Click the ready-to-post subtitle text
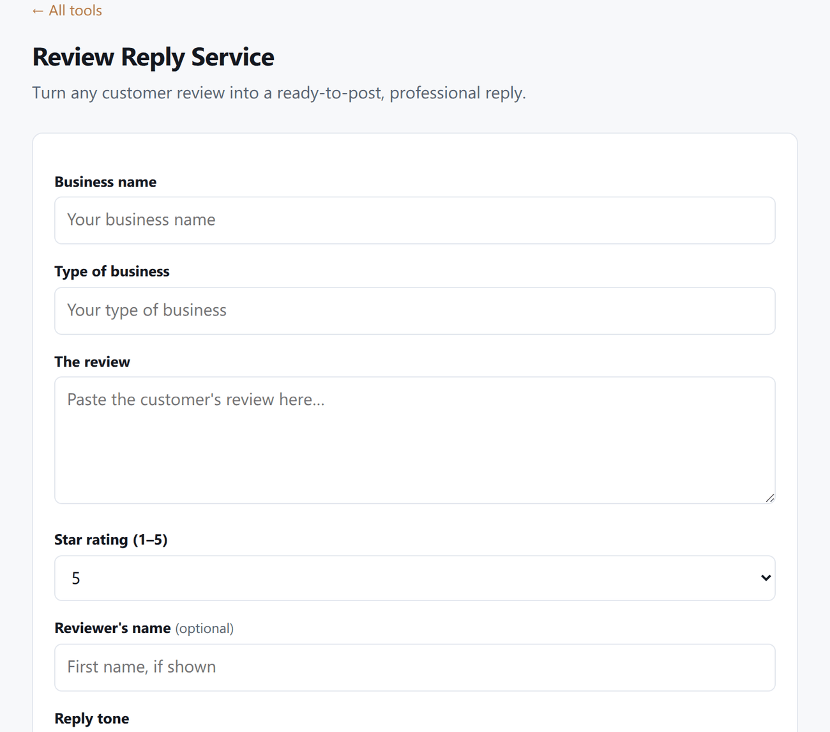The width and height of the screenshot is (830, 732). coord(279,93)
